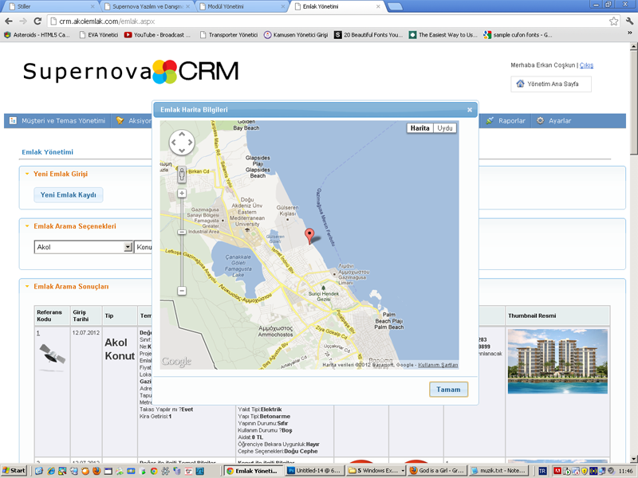Click the map pan direction control
638x478 pixels.
pos(182,143)
